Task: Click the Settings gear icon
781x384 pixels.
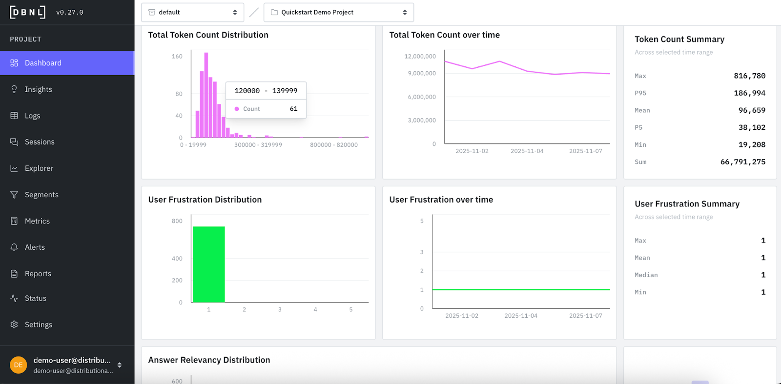Action: [14, 324]
